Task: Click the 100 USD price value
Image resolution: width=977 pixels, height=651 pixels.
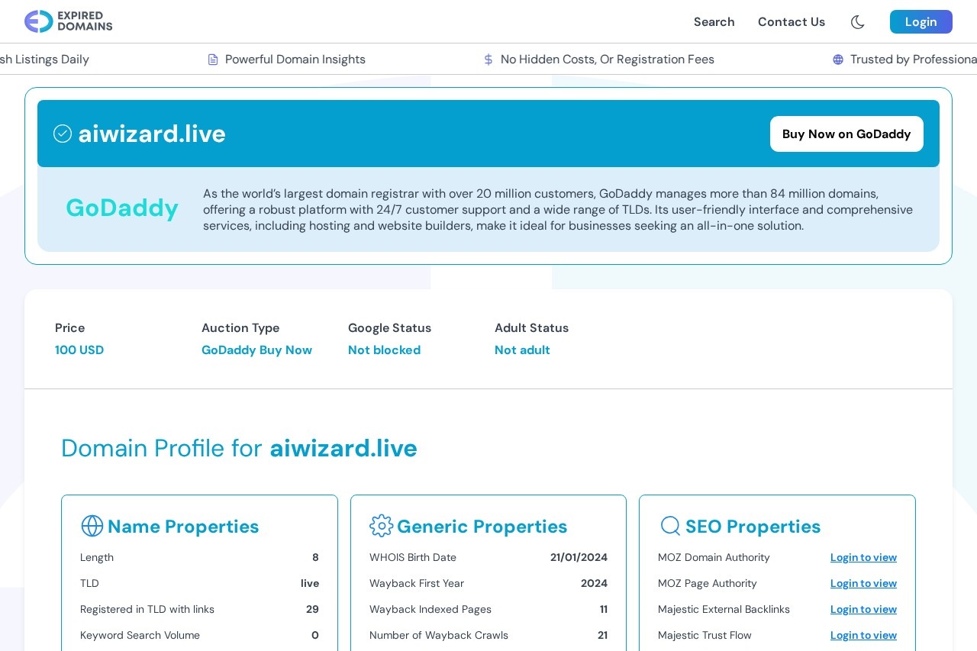Action: click(x=79, y=350)
